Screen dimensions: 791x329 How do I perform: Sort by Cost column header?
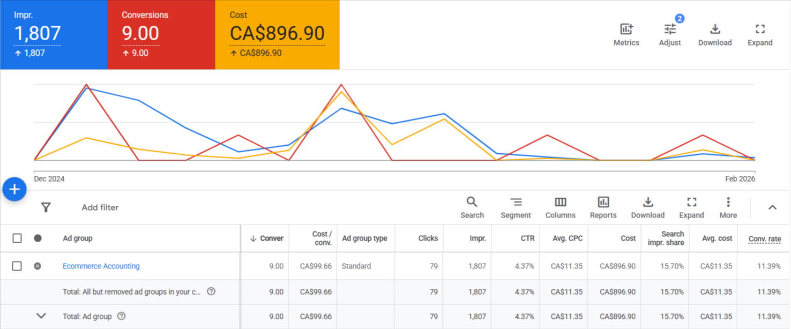[628, 238]
